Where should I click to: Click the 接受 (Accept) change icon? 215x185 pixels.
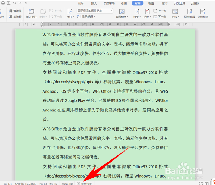137,11
